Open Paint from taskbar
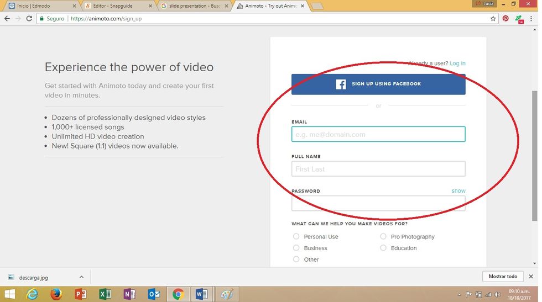The height and width of the screenshot is (302, 542). click(x=226, y=294)
